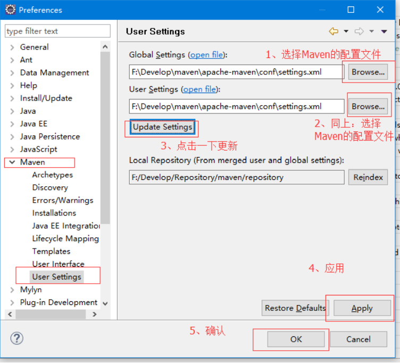Click the Preferences window gear icon
Viewport: 400px width, 363px height.
[x=11, y=10]
